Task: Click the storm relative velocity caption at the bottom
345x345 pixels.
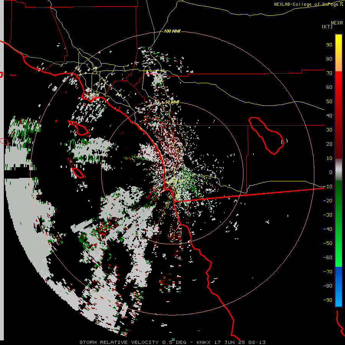Action: 172,342
